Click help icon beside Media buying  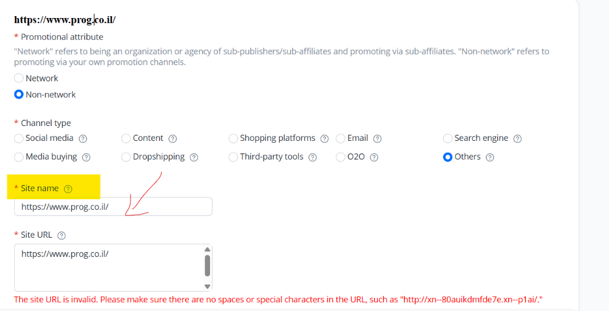pos(86,158)
